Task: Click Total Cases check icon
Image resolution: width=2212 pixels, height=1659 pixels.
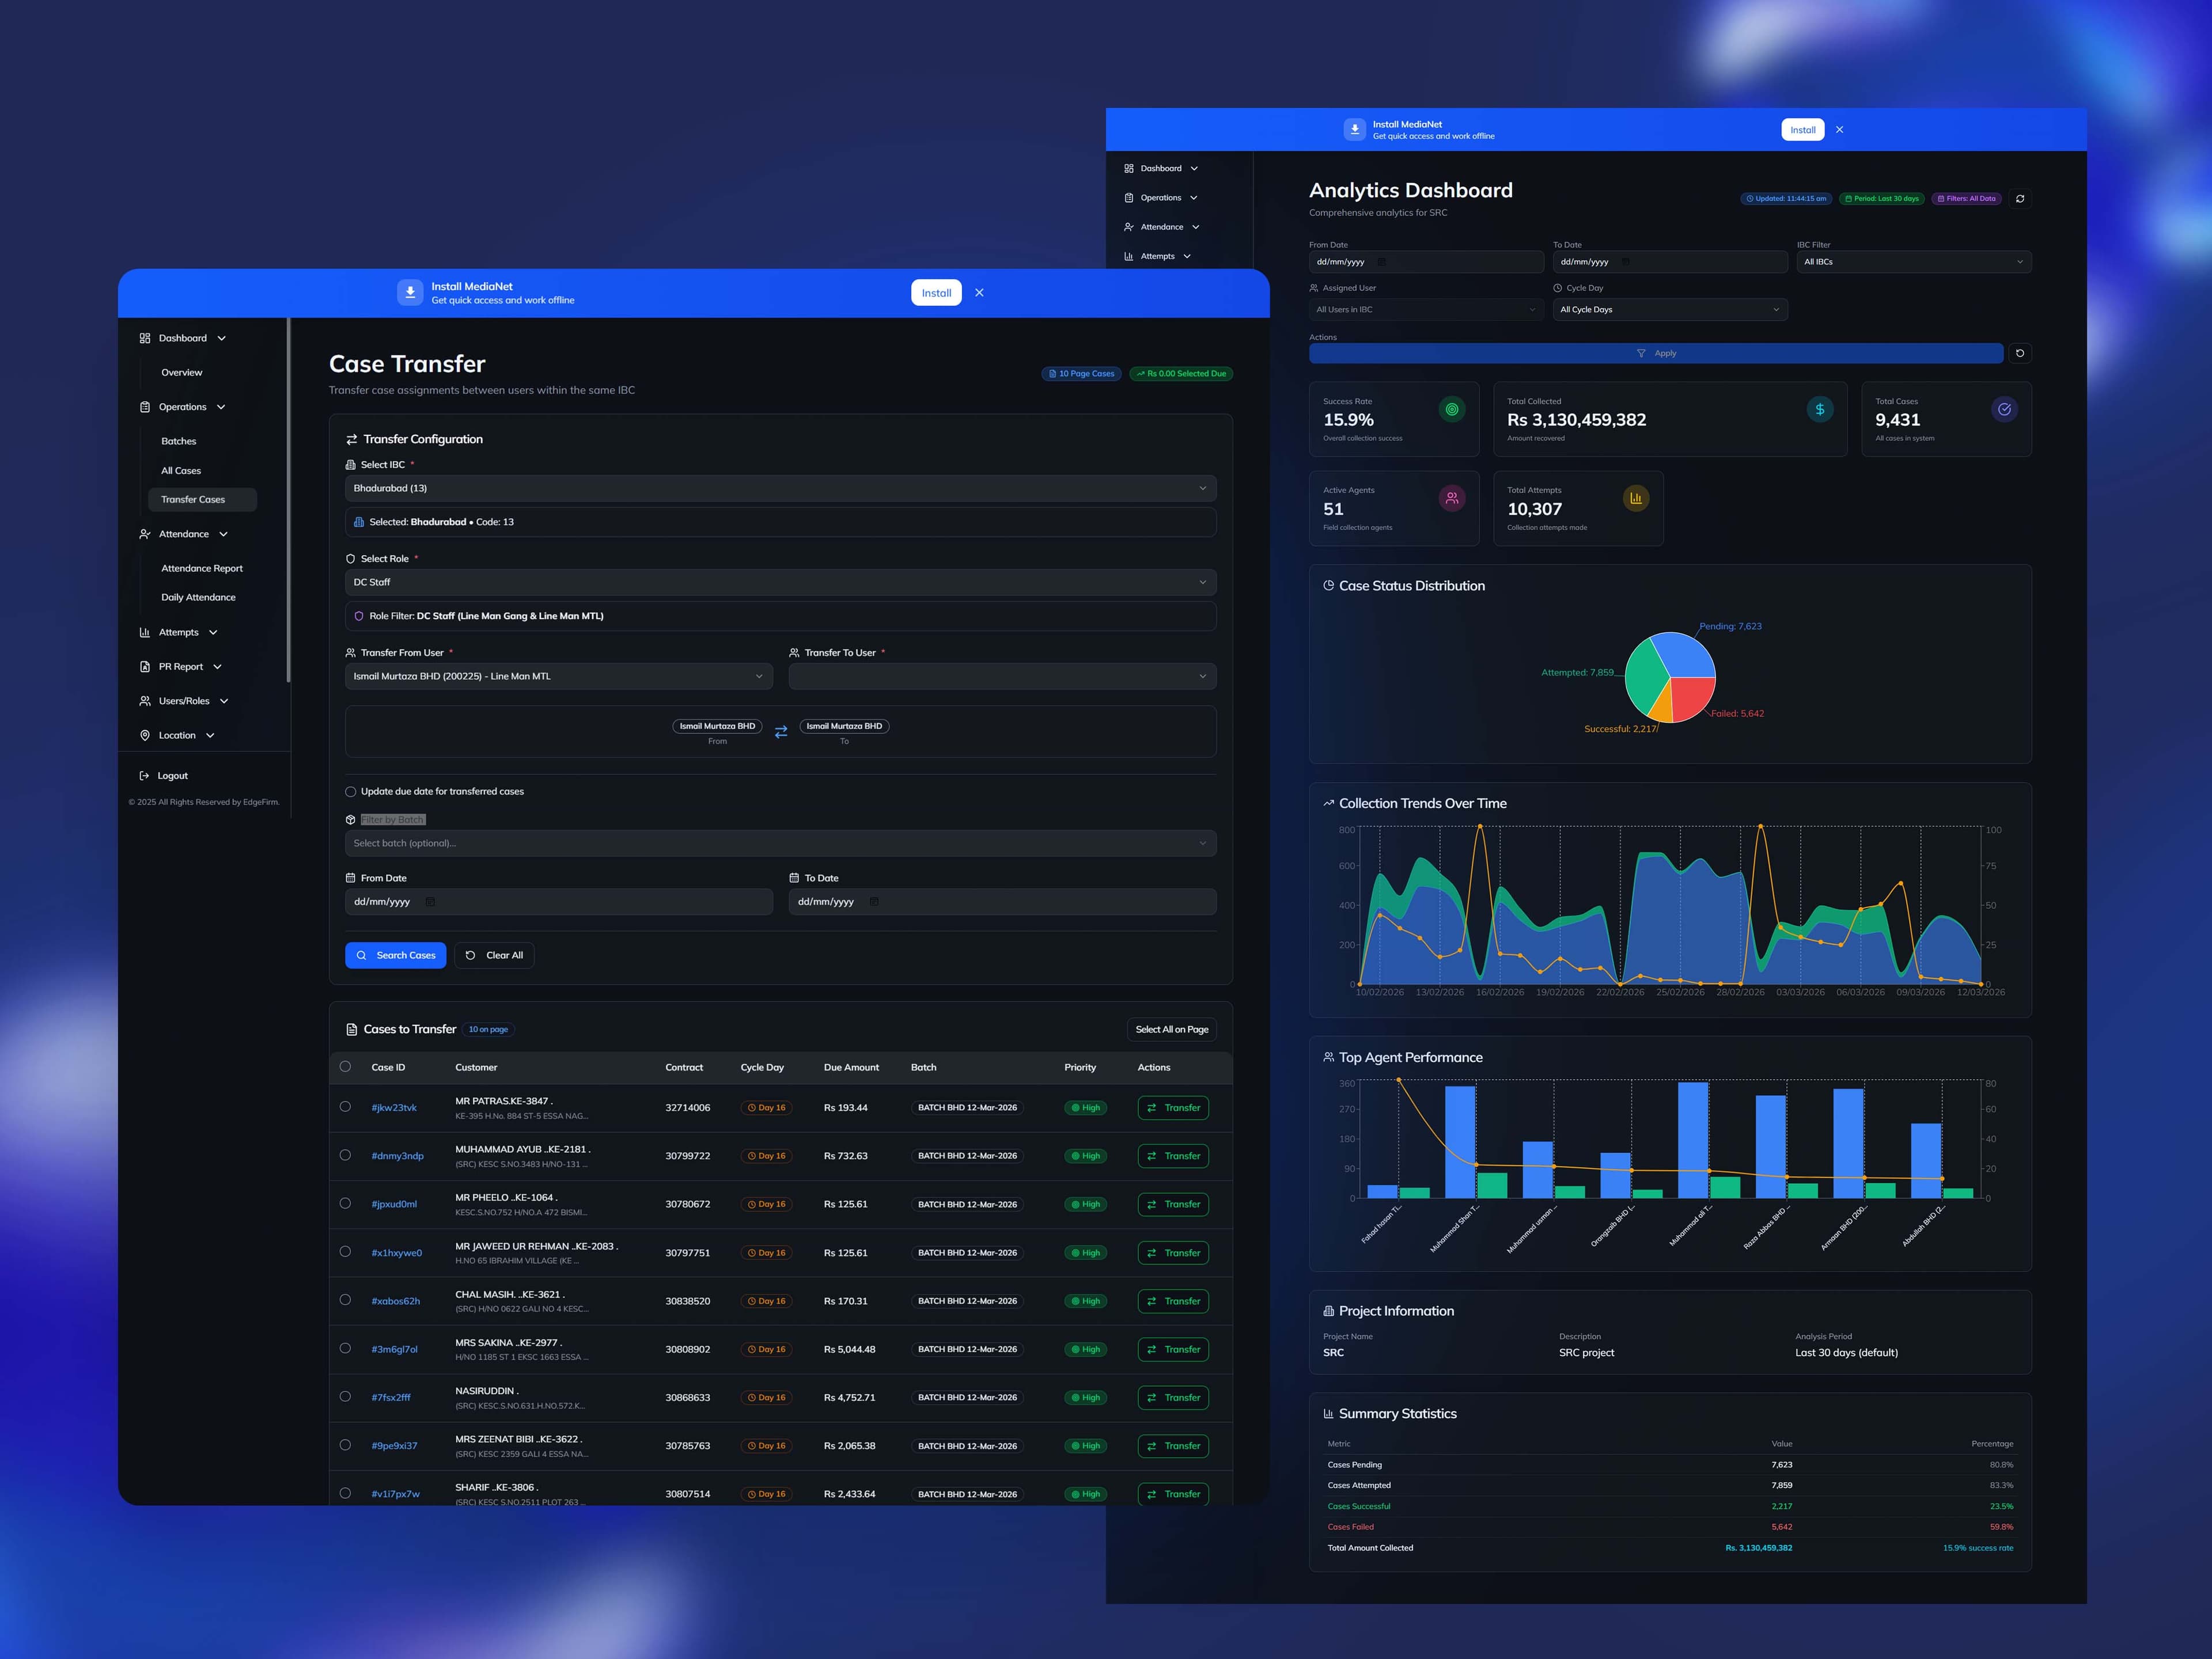Action: (x=2004, y=409)
